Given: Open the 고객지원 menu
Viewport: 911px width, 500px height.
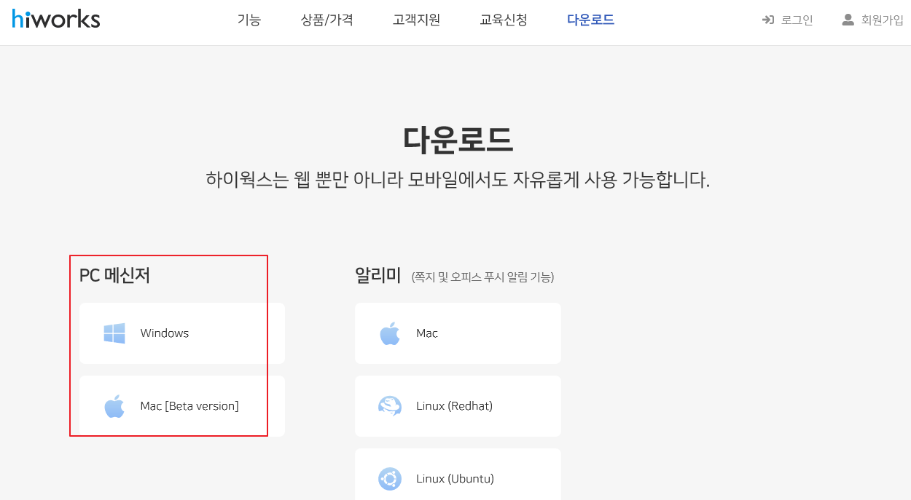Looking at the screenshot, I should [x=416, y=20].
